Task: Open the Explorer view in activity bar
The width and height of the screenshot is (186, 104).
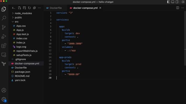Action: pyautogui.click(x=4, y=9)
